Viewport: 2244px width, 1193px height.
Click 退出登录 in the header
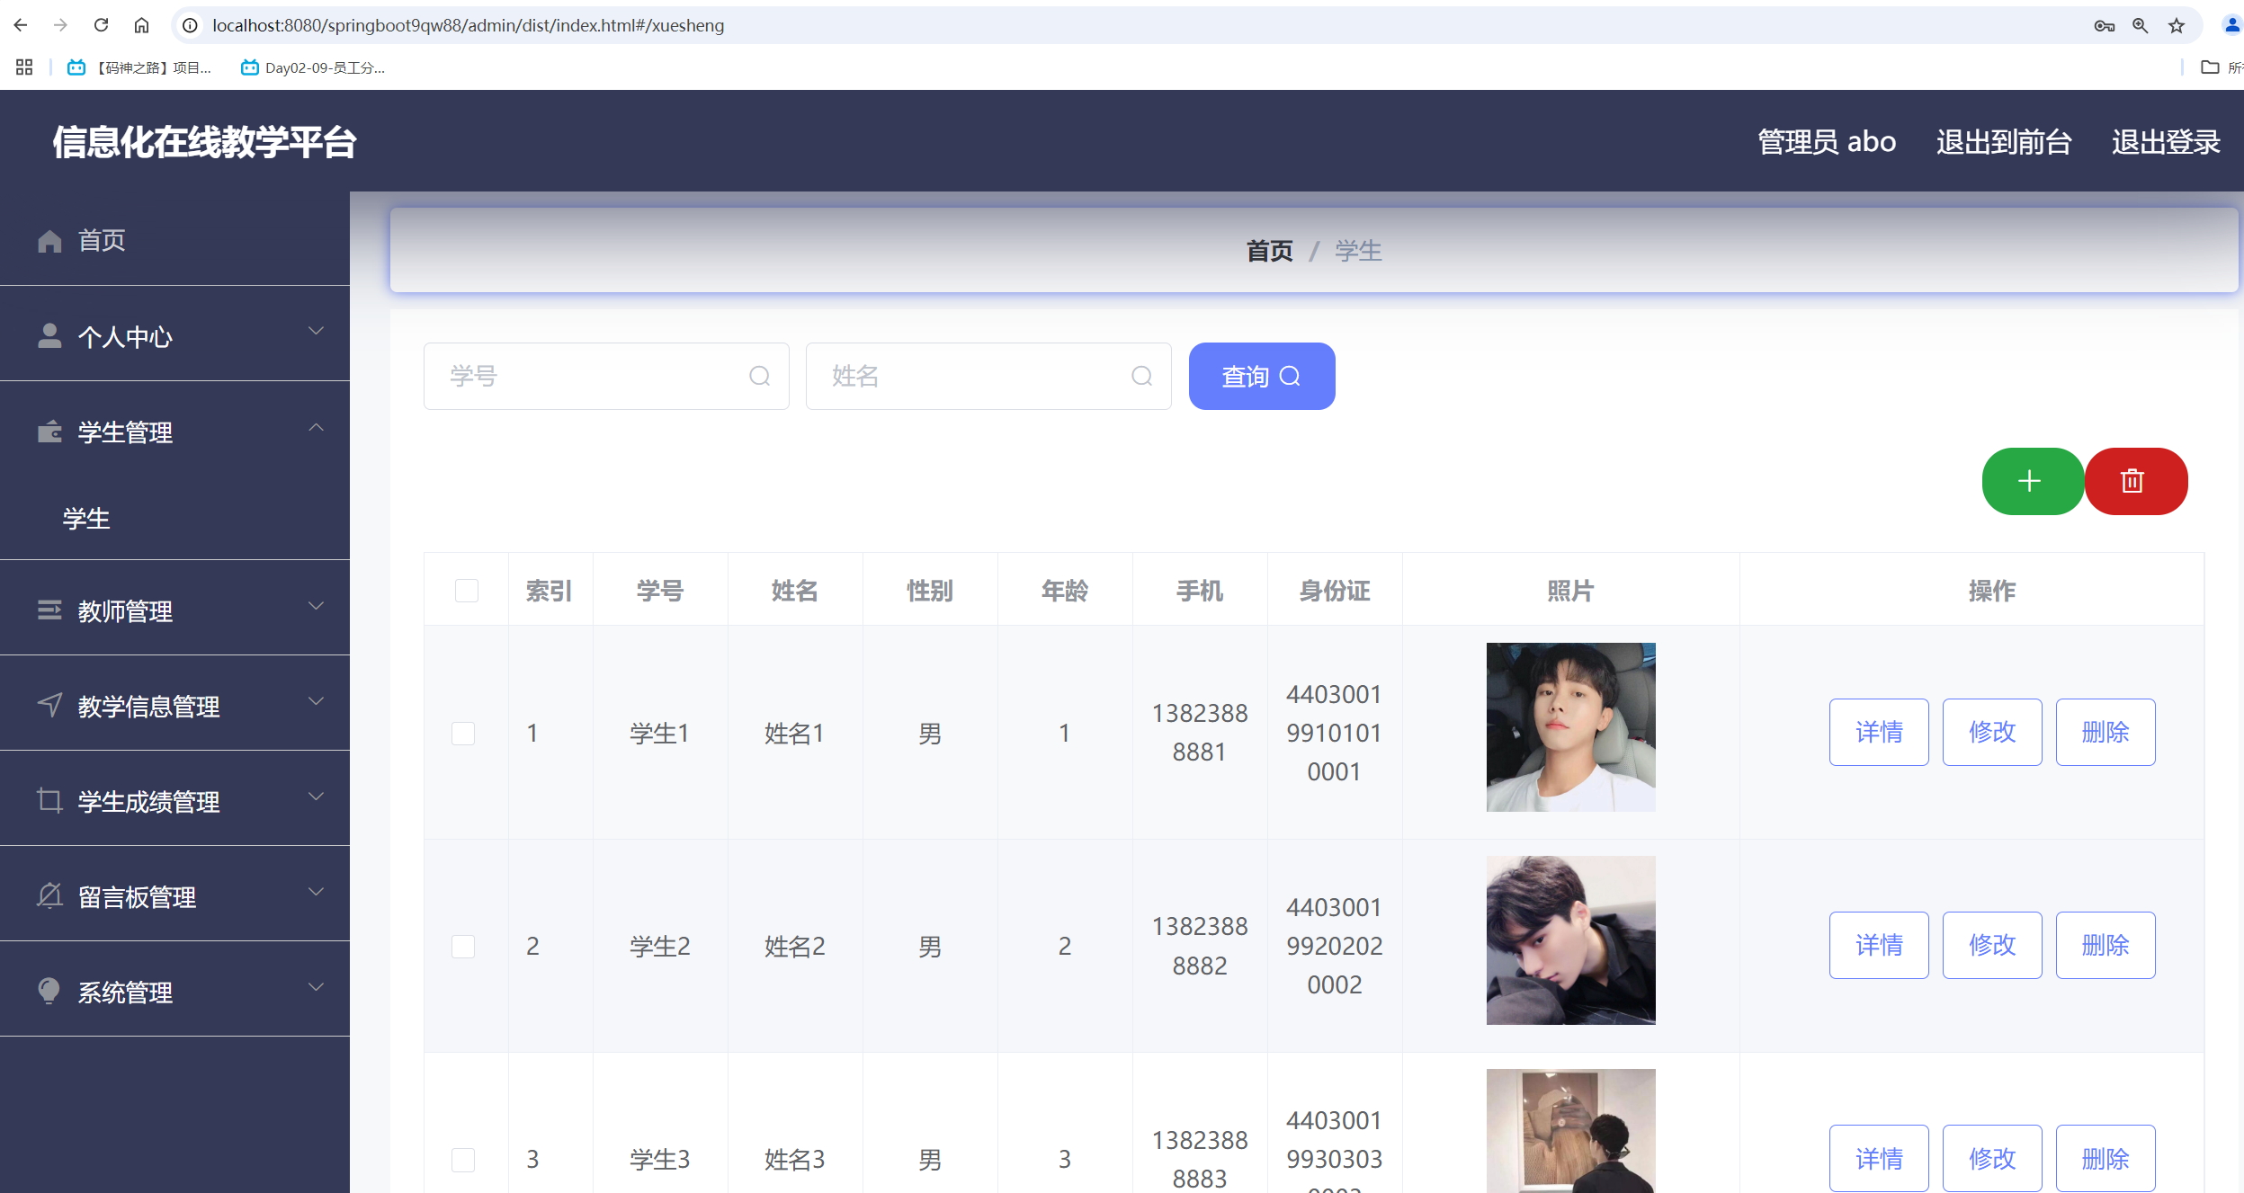click(x=2165, y=142)
